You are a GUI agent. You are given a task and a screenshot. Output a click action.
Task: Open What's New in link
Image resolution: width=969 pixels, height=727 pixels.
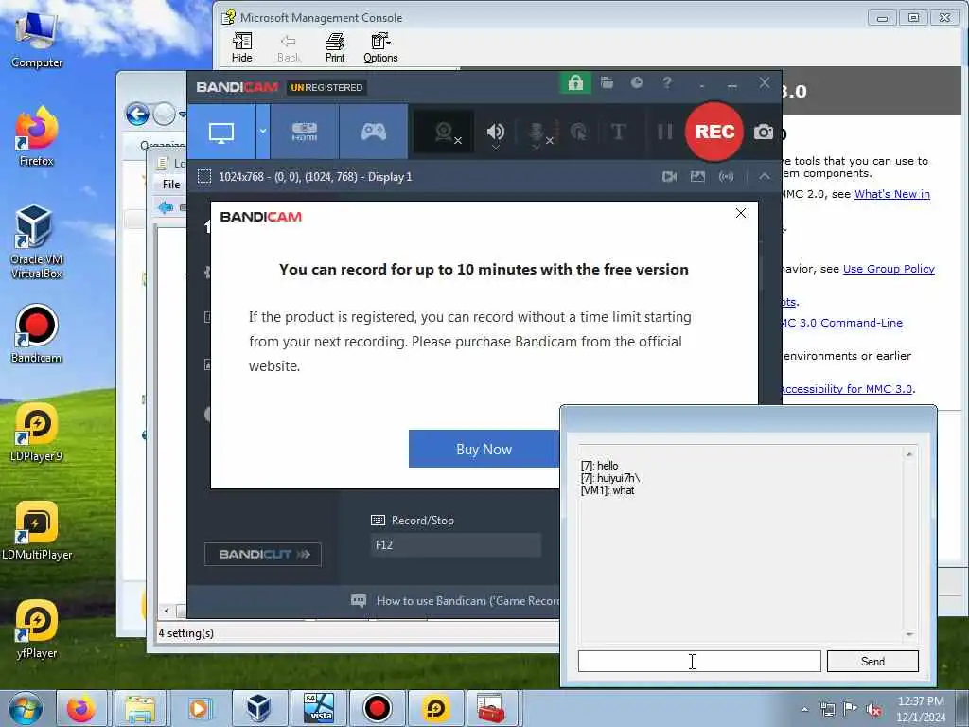891,194
